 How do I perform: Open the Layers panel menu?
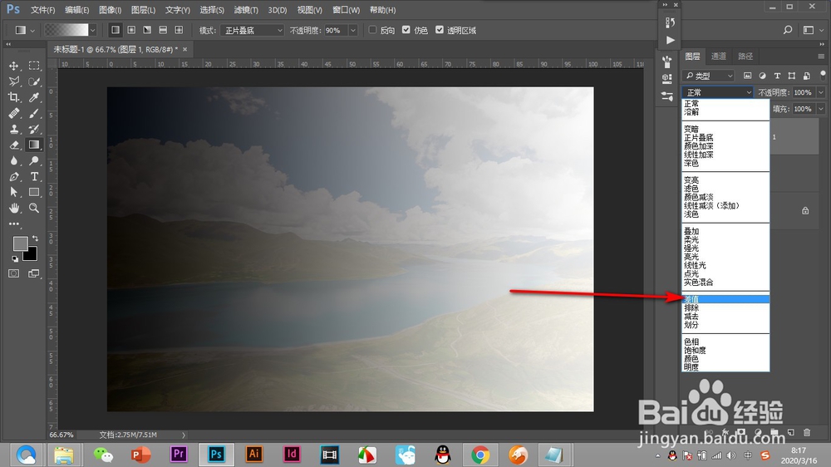pyautogui.click(x=821, y=57)
